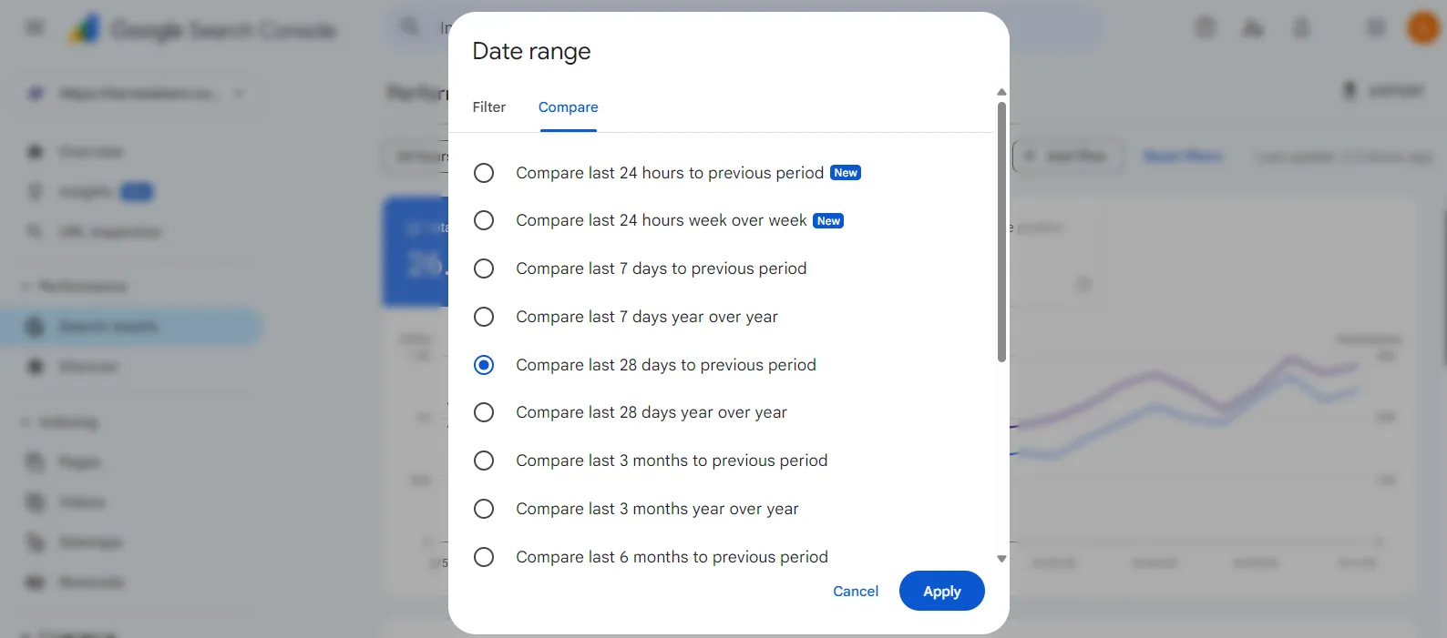Collapse the Indexing sidebar section
Viewport: 1447px width, 638px height.
tap(26, 422)
